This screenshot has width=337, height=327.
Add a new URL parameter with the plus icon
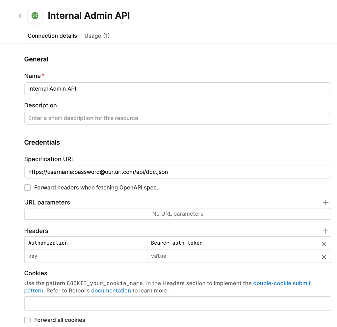point(325,202)
